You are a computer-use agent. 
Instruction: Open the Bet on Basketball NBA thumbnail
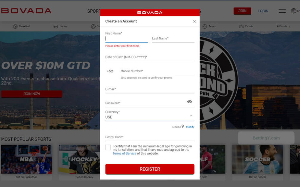26,159
